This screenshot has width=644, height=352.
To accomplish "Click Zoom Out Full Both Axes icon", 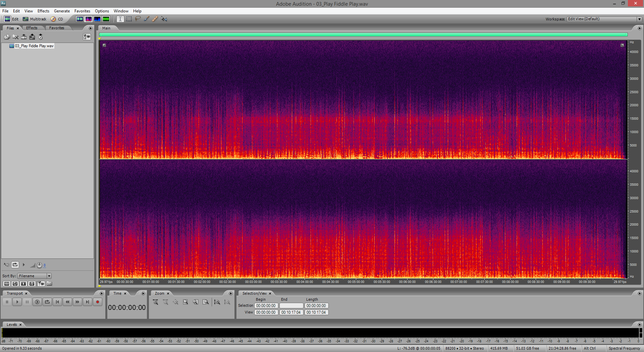I will coord(176,302).
